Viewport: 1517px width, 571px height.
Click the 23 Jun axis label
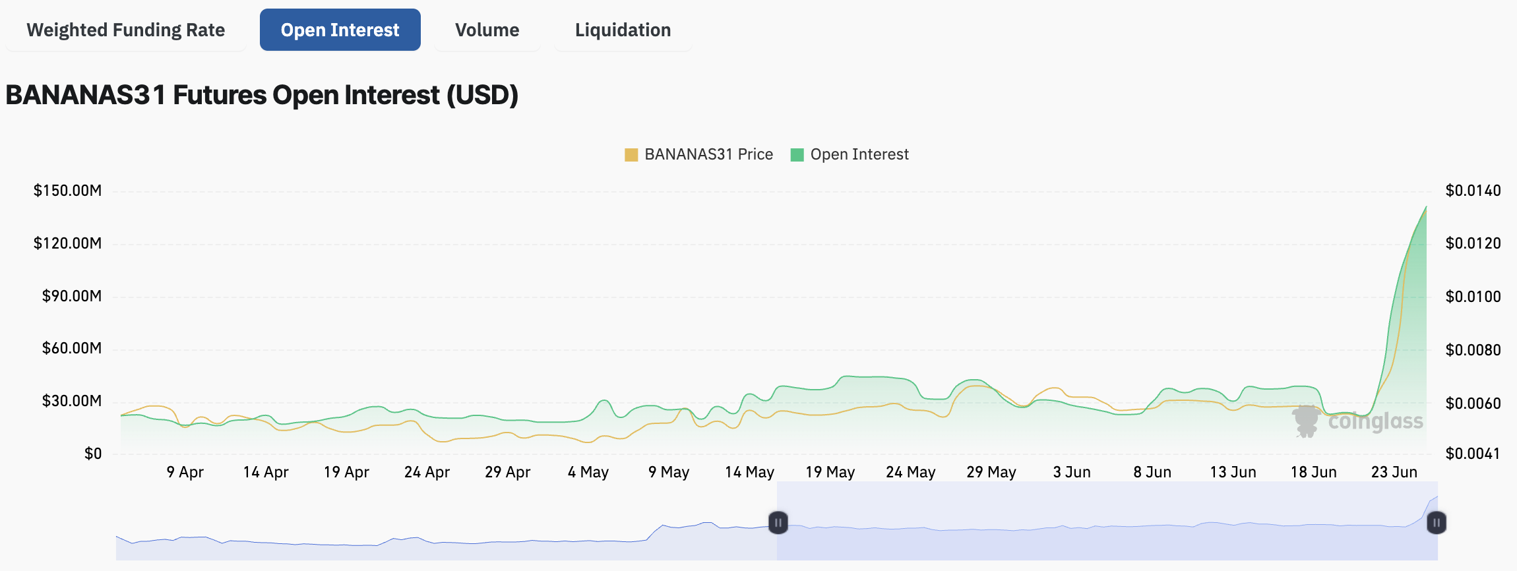1394,472
